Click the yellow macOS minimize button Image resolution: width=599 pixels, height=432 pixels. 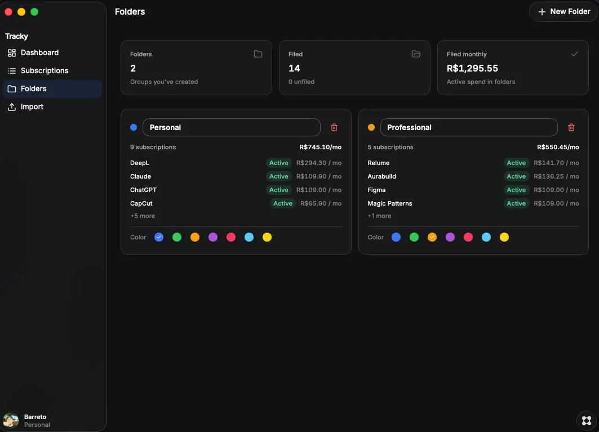click(21, 12)
